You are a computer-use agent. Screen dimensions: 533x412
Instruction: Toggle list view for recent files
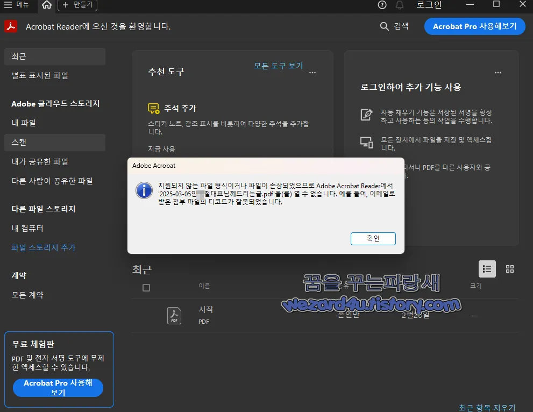point(487,268)
